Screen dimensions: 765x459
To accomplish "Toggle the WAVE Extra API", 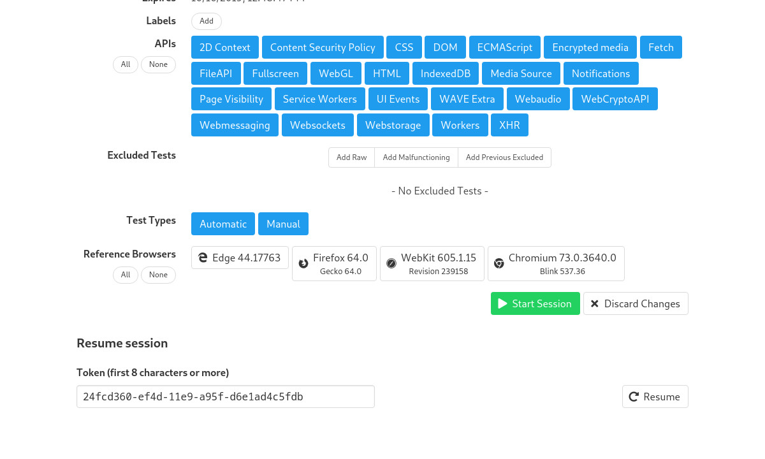I will [467, 99].
